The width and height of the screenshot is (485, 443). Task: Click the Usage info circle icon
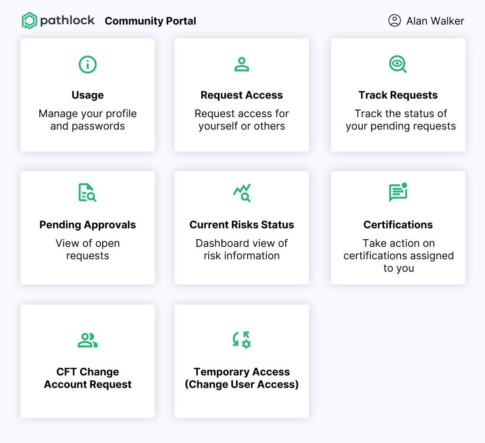pyautogui.click(x=87, y=64)
